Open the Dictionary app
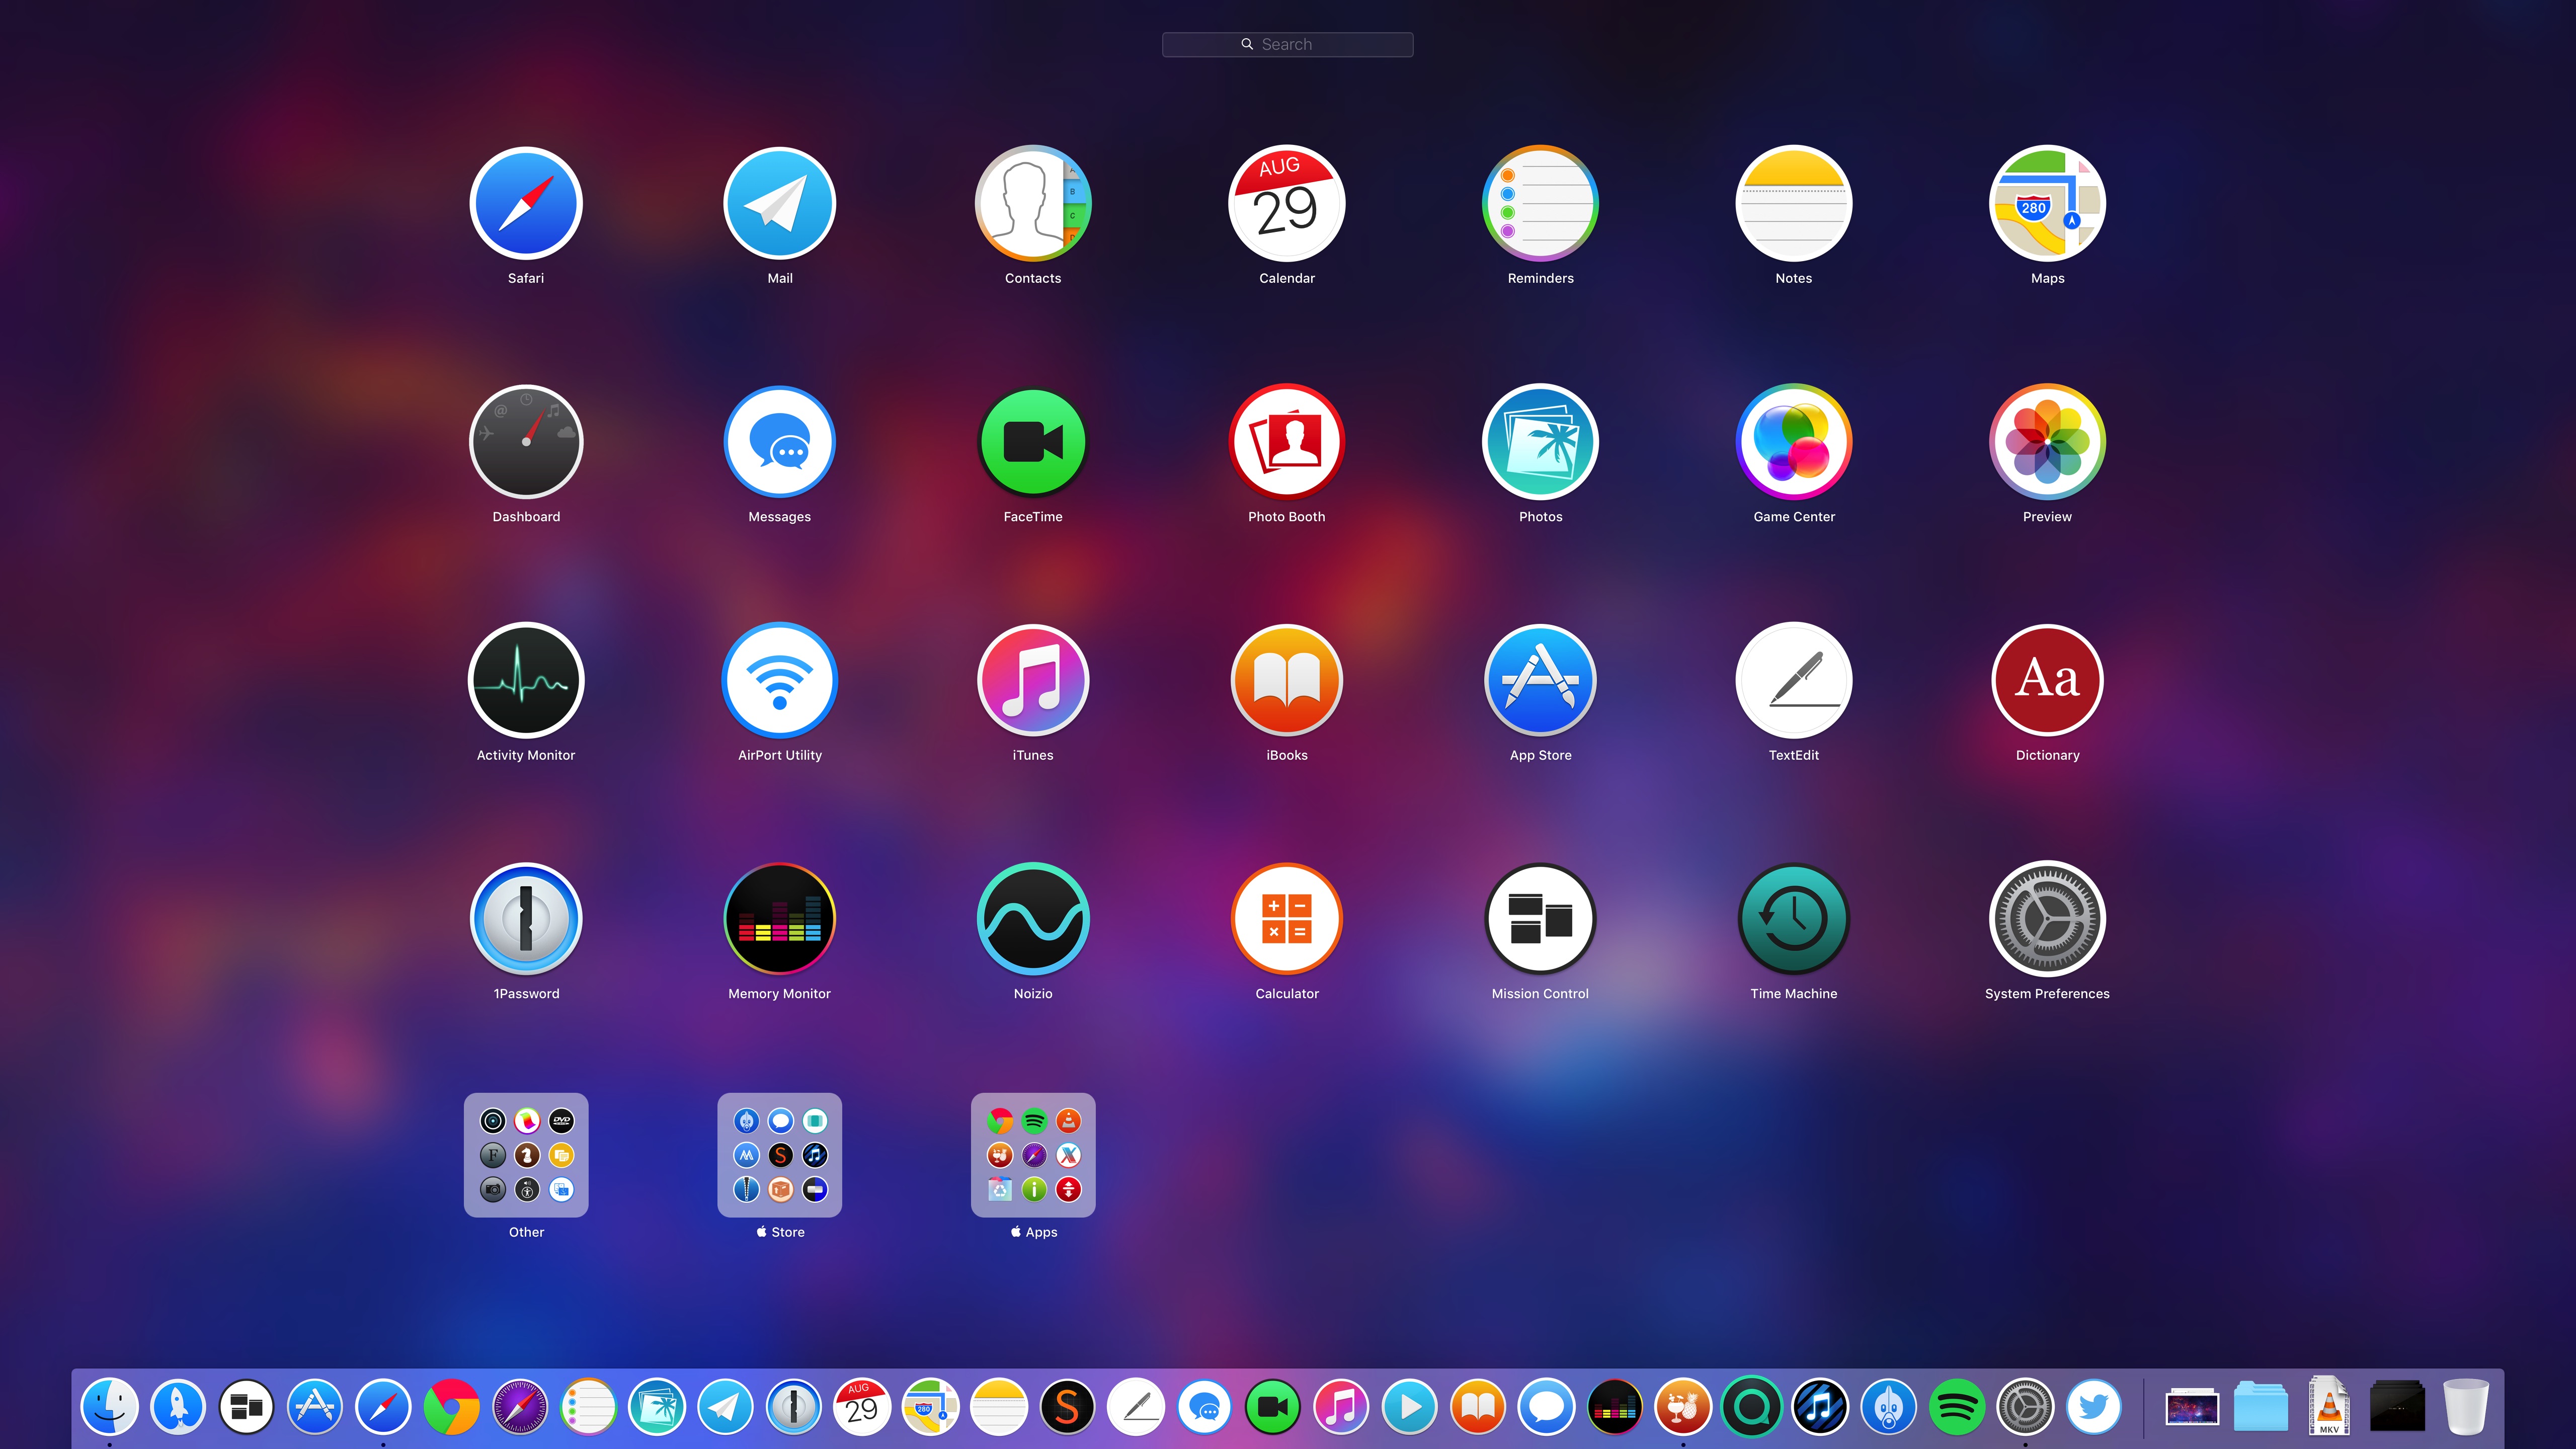Viewport: 2576px width, 1449px height. pos(2047,680)
